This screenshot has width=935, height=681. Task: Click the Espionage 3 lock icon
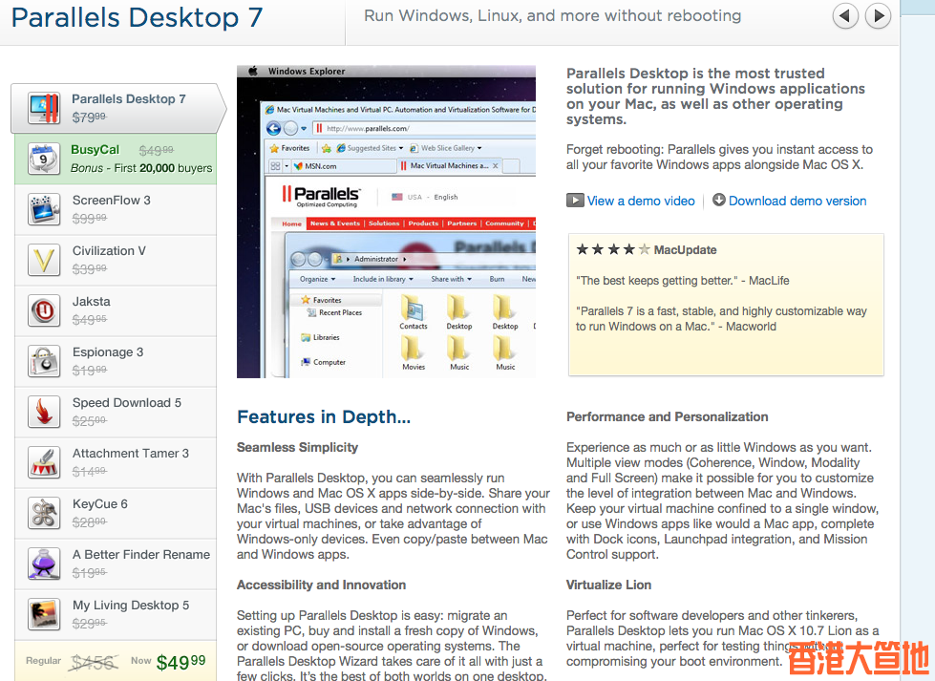pyautogui.click(x=44, y=361)
